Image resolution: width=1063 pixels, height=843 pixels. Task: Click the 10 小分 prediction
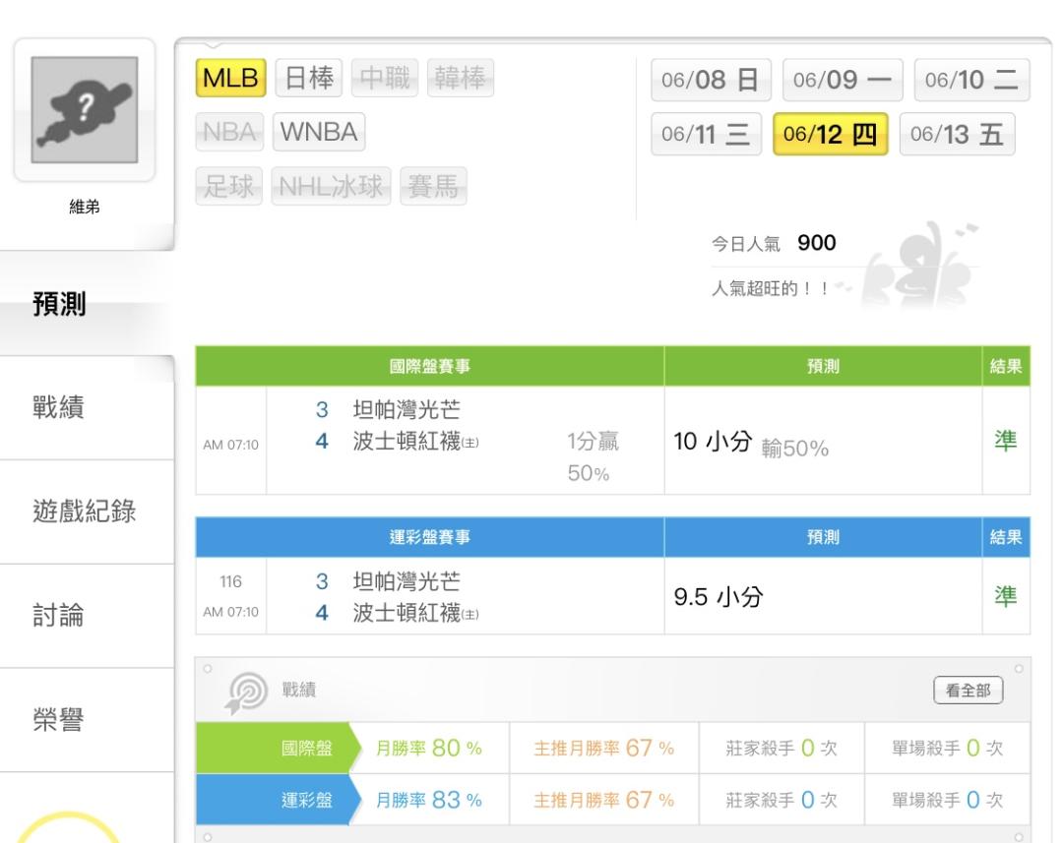[x=713, y=441]
